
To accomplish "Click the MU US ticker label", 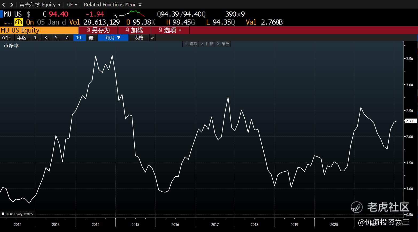I will click(13, 14).
